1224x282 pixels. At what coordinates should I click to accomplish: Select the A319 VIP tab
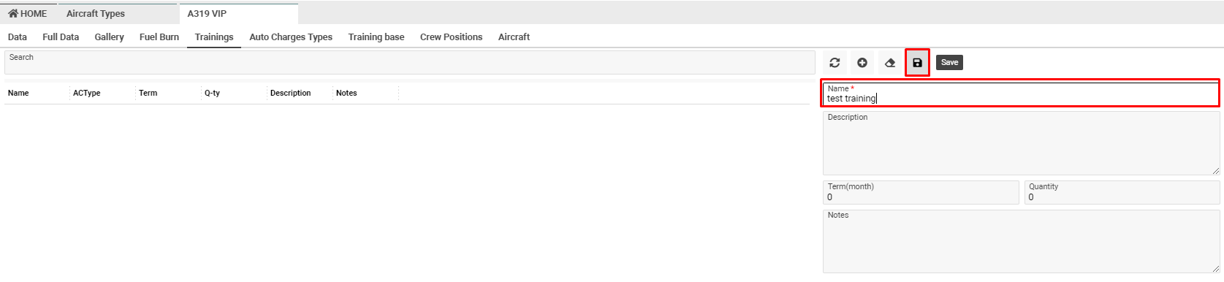pos(208,13)
